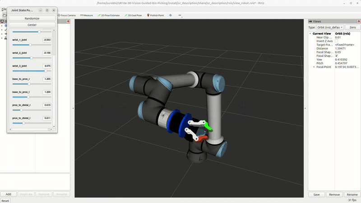Click the Add display button
361x203 pixels.
(x=8, y=194)
